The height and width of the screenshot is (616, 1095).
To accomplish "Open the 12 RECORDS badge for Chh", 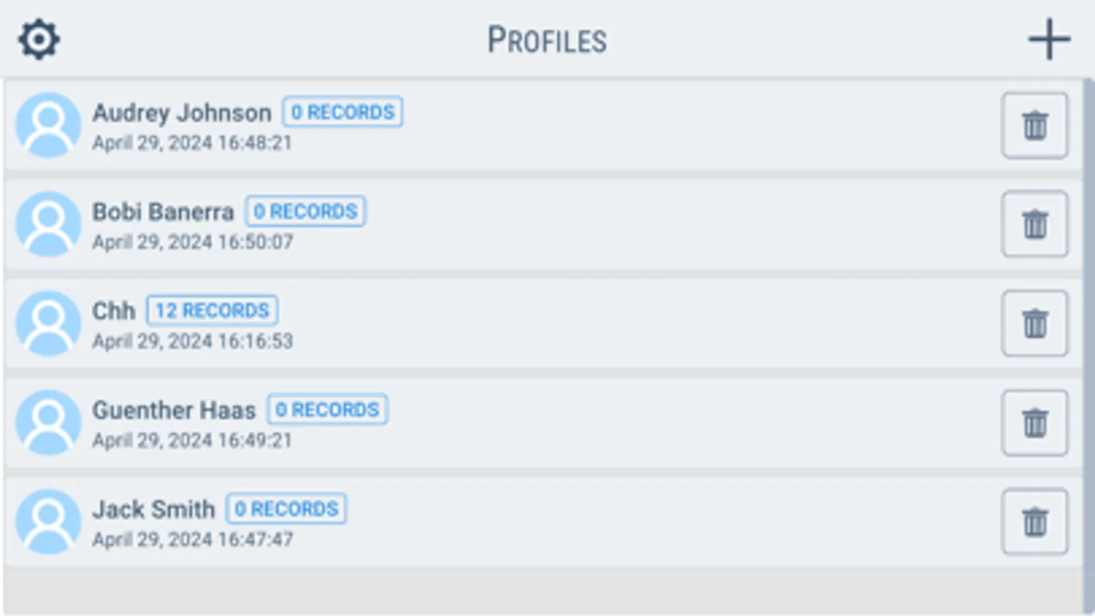I will coord(212,311).
